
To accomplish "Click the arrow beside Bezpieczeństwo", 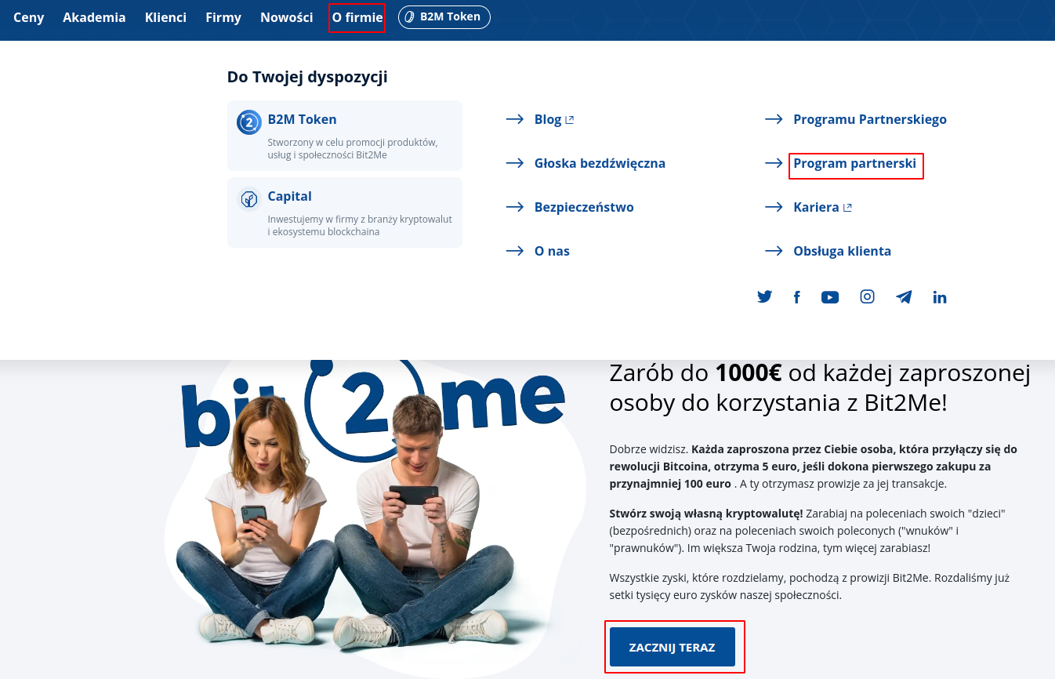I will (515, 207).
